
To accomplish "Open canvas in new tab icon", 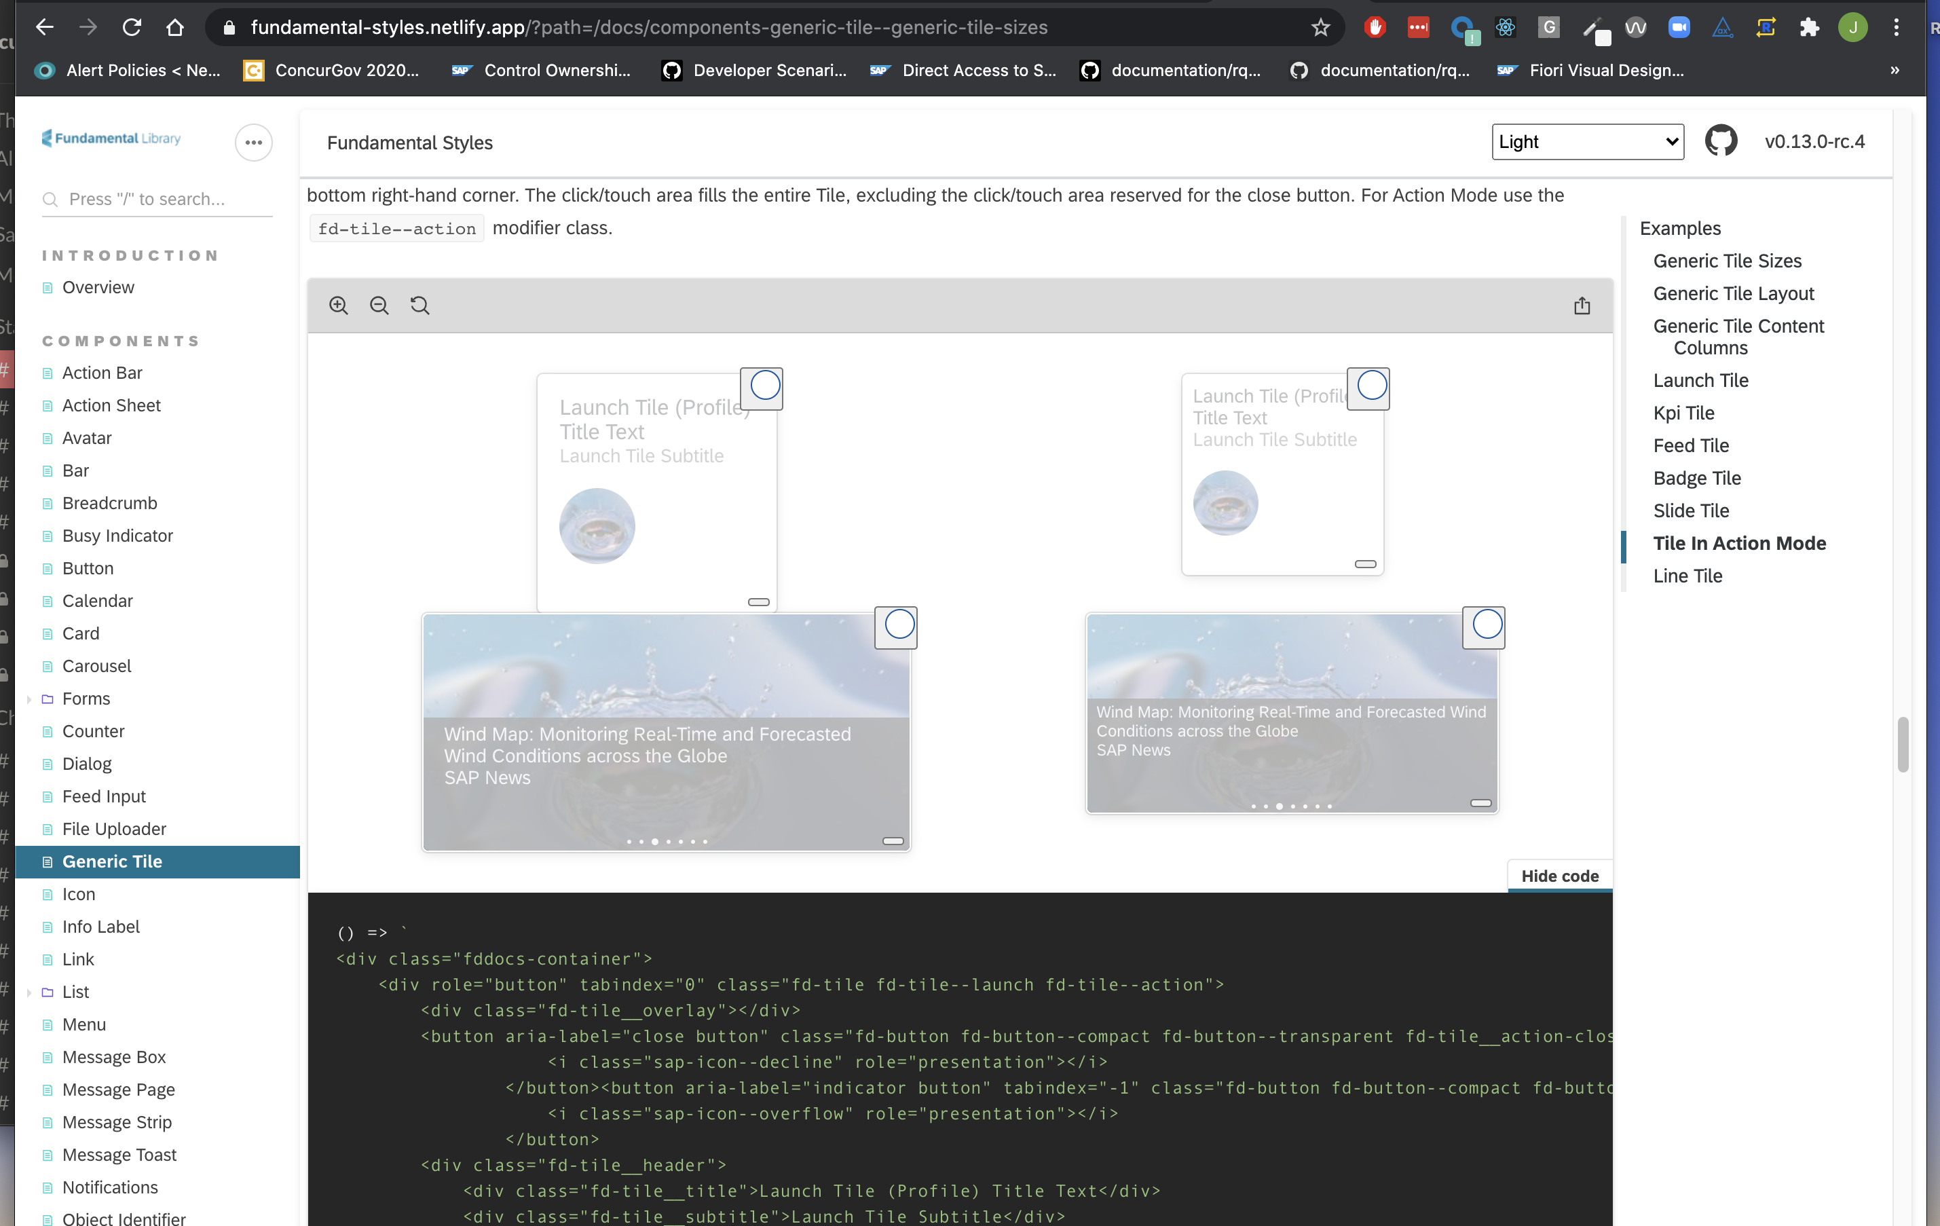I will 1582,305.
